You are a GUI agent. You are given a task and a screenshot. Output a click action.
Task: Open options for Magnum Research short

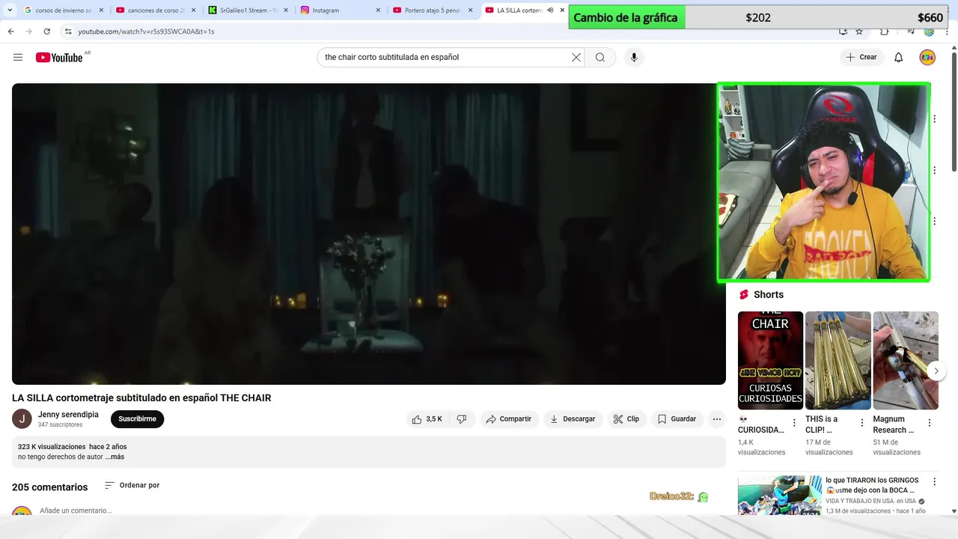[x=930, y=423]
